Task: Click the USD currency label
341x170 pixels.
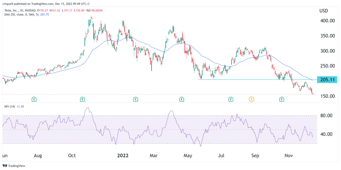Action: (324, 11)
